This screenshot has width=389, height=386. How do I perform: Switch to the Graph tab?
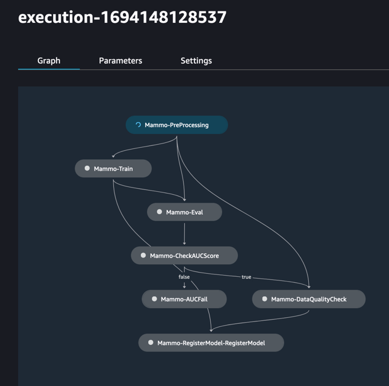(49, 60)
